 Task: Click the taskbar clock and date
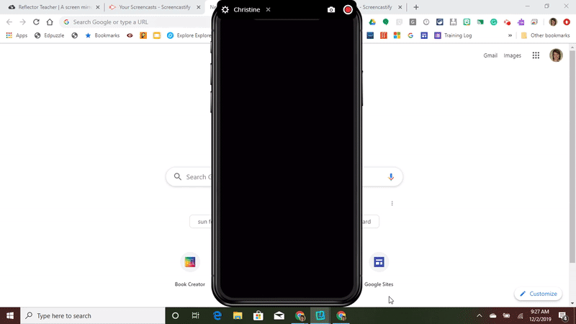(x=539, y=315)
